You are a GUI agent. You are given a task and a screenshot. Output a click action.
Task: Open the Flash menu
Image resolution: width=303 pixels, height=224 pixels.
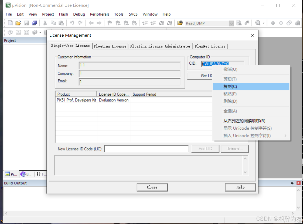coord(63,14)
